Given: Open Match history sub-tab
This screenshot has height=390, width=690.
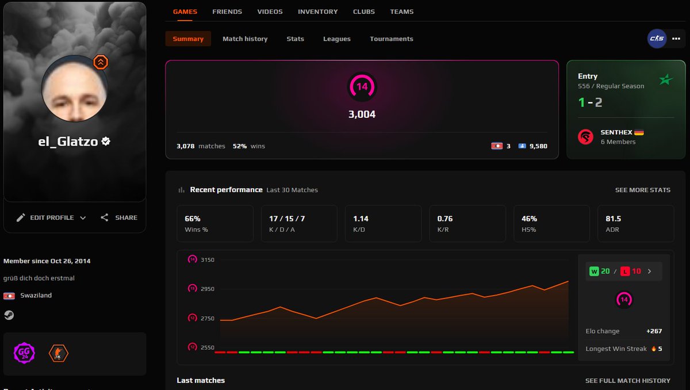Looking at the screenshot, I should pyautogui.click(x=245, y=39).
